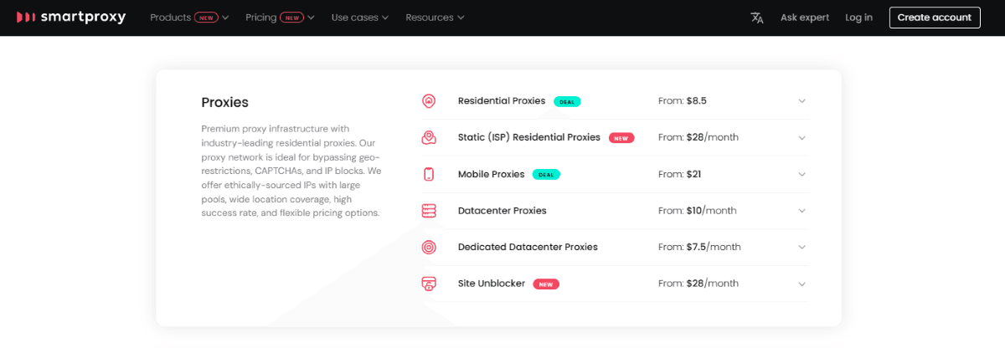Open the Resources menu
Image resolution: width=1005 pixels, height=348 pixels.
tap(435, 18)
